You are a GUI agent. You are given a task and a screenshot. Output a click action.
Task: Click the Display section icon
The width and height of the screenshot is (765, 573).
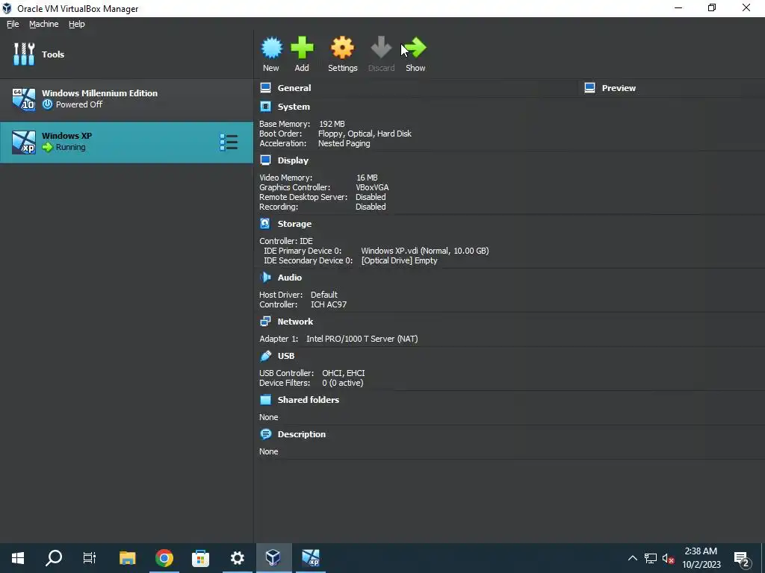point(265,160)
